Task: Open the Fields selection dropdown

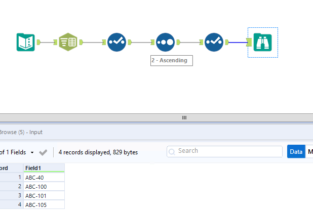Action: [32, 153]
